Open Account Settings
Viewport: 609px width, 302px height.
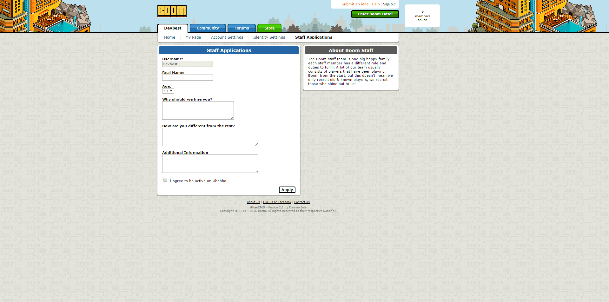pyautogui.click(x=227, y=37)
